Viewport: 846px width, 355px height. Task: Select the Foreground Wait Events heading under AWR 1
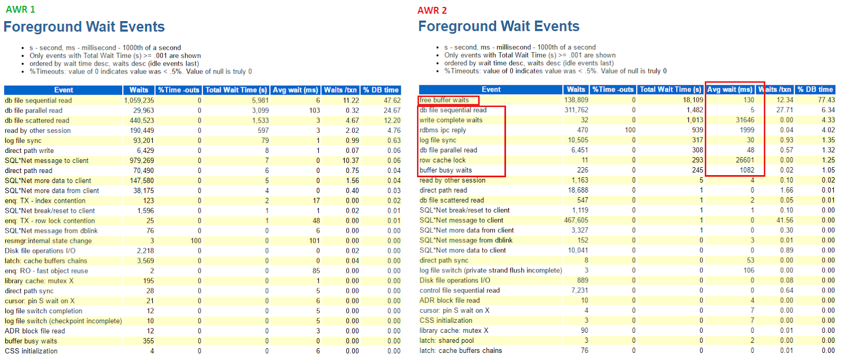84,27
